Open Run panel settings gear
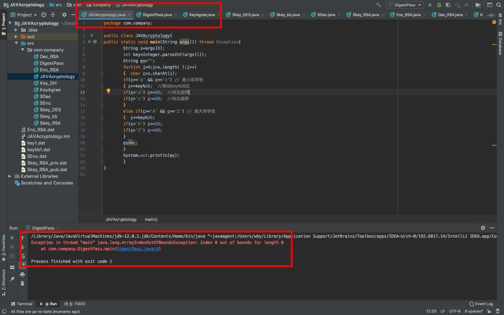Screen dimensions: 504x315 [x=483, y=228]
